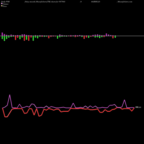This screenshot has height=144, width=144.
Task: Click the first magenta and green volume bar
Action: pyautogui.click(x=2, y=36)
